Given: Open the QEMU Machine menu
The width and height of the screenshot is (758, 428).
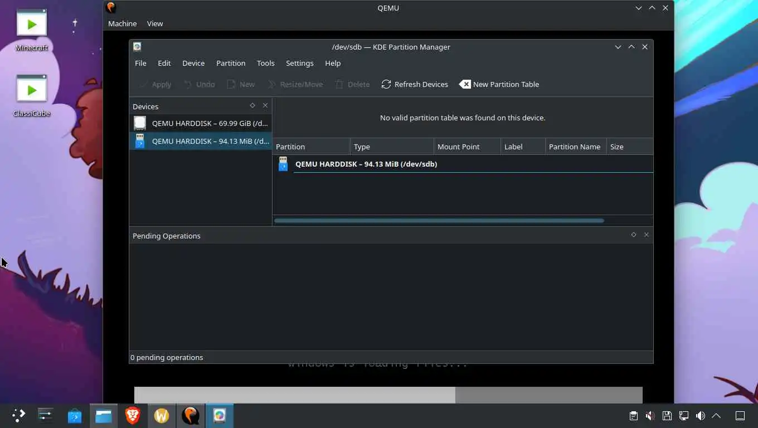Looking at the screenshot, I should (122, 23).
